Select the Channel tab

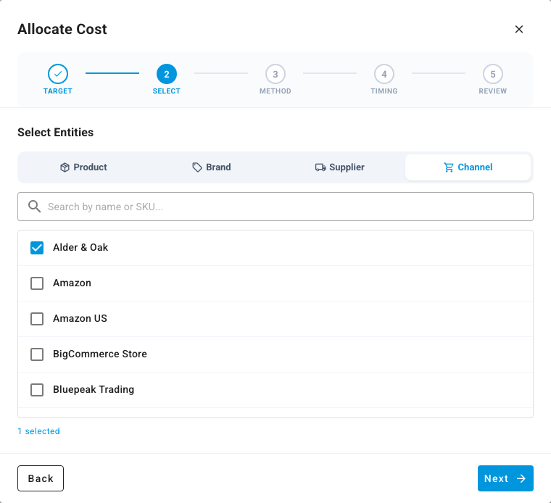coord(468,167)
